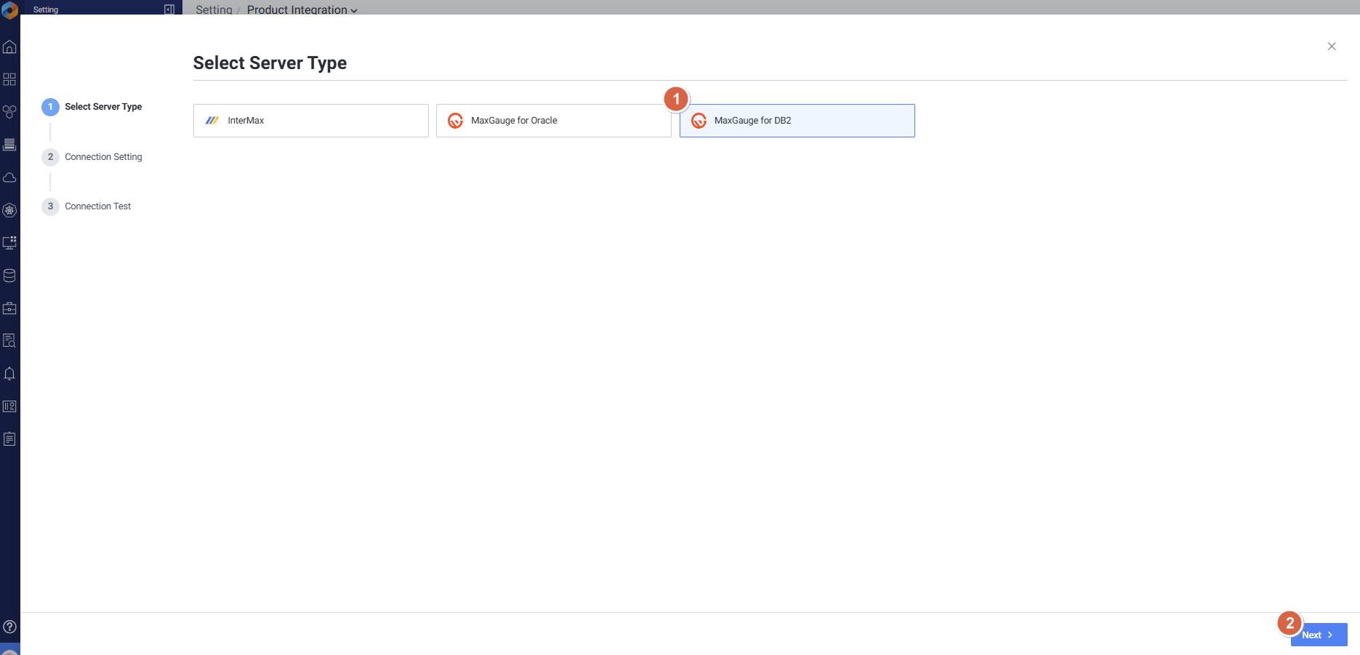Image resolution: width=1360 pixels, height=655 pixels.
Task: Select InterMax server type
Action: click(x=310, y=121)
